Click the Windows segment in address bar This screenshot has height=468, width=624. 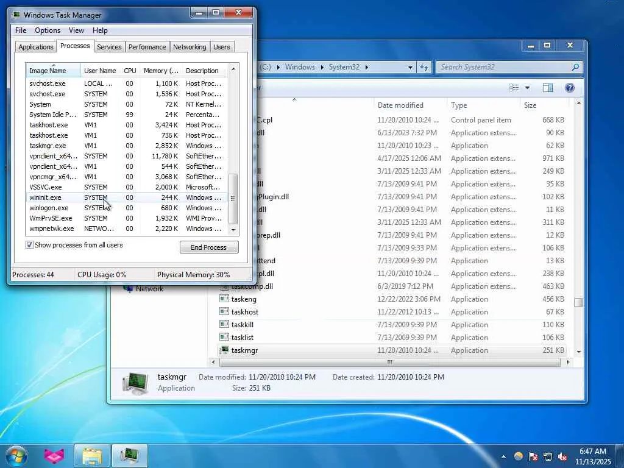[300, 67]
